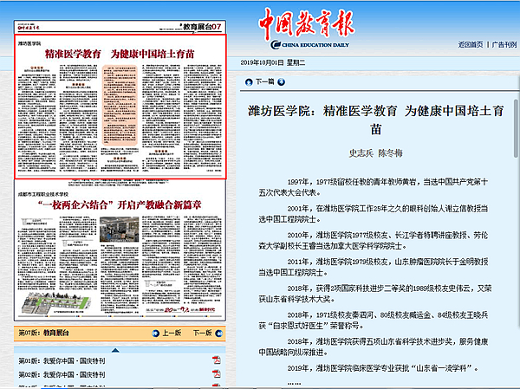The image size is (520, 389).
Task: Click the arrow icon beside 下一版
Action: 220,333
